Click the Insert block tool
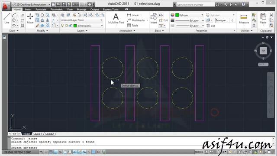 pyautogui.click(x=154, y=18)
